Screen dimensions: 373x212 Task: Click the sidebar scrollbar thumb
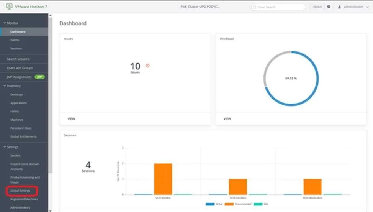pyautogui.click(x=50, y=95)
